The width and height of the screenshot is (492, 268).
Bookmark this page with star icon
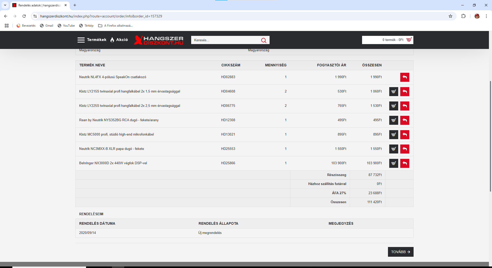coord(450,16)
